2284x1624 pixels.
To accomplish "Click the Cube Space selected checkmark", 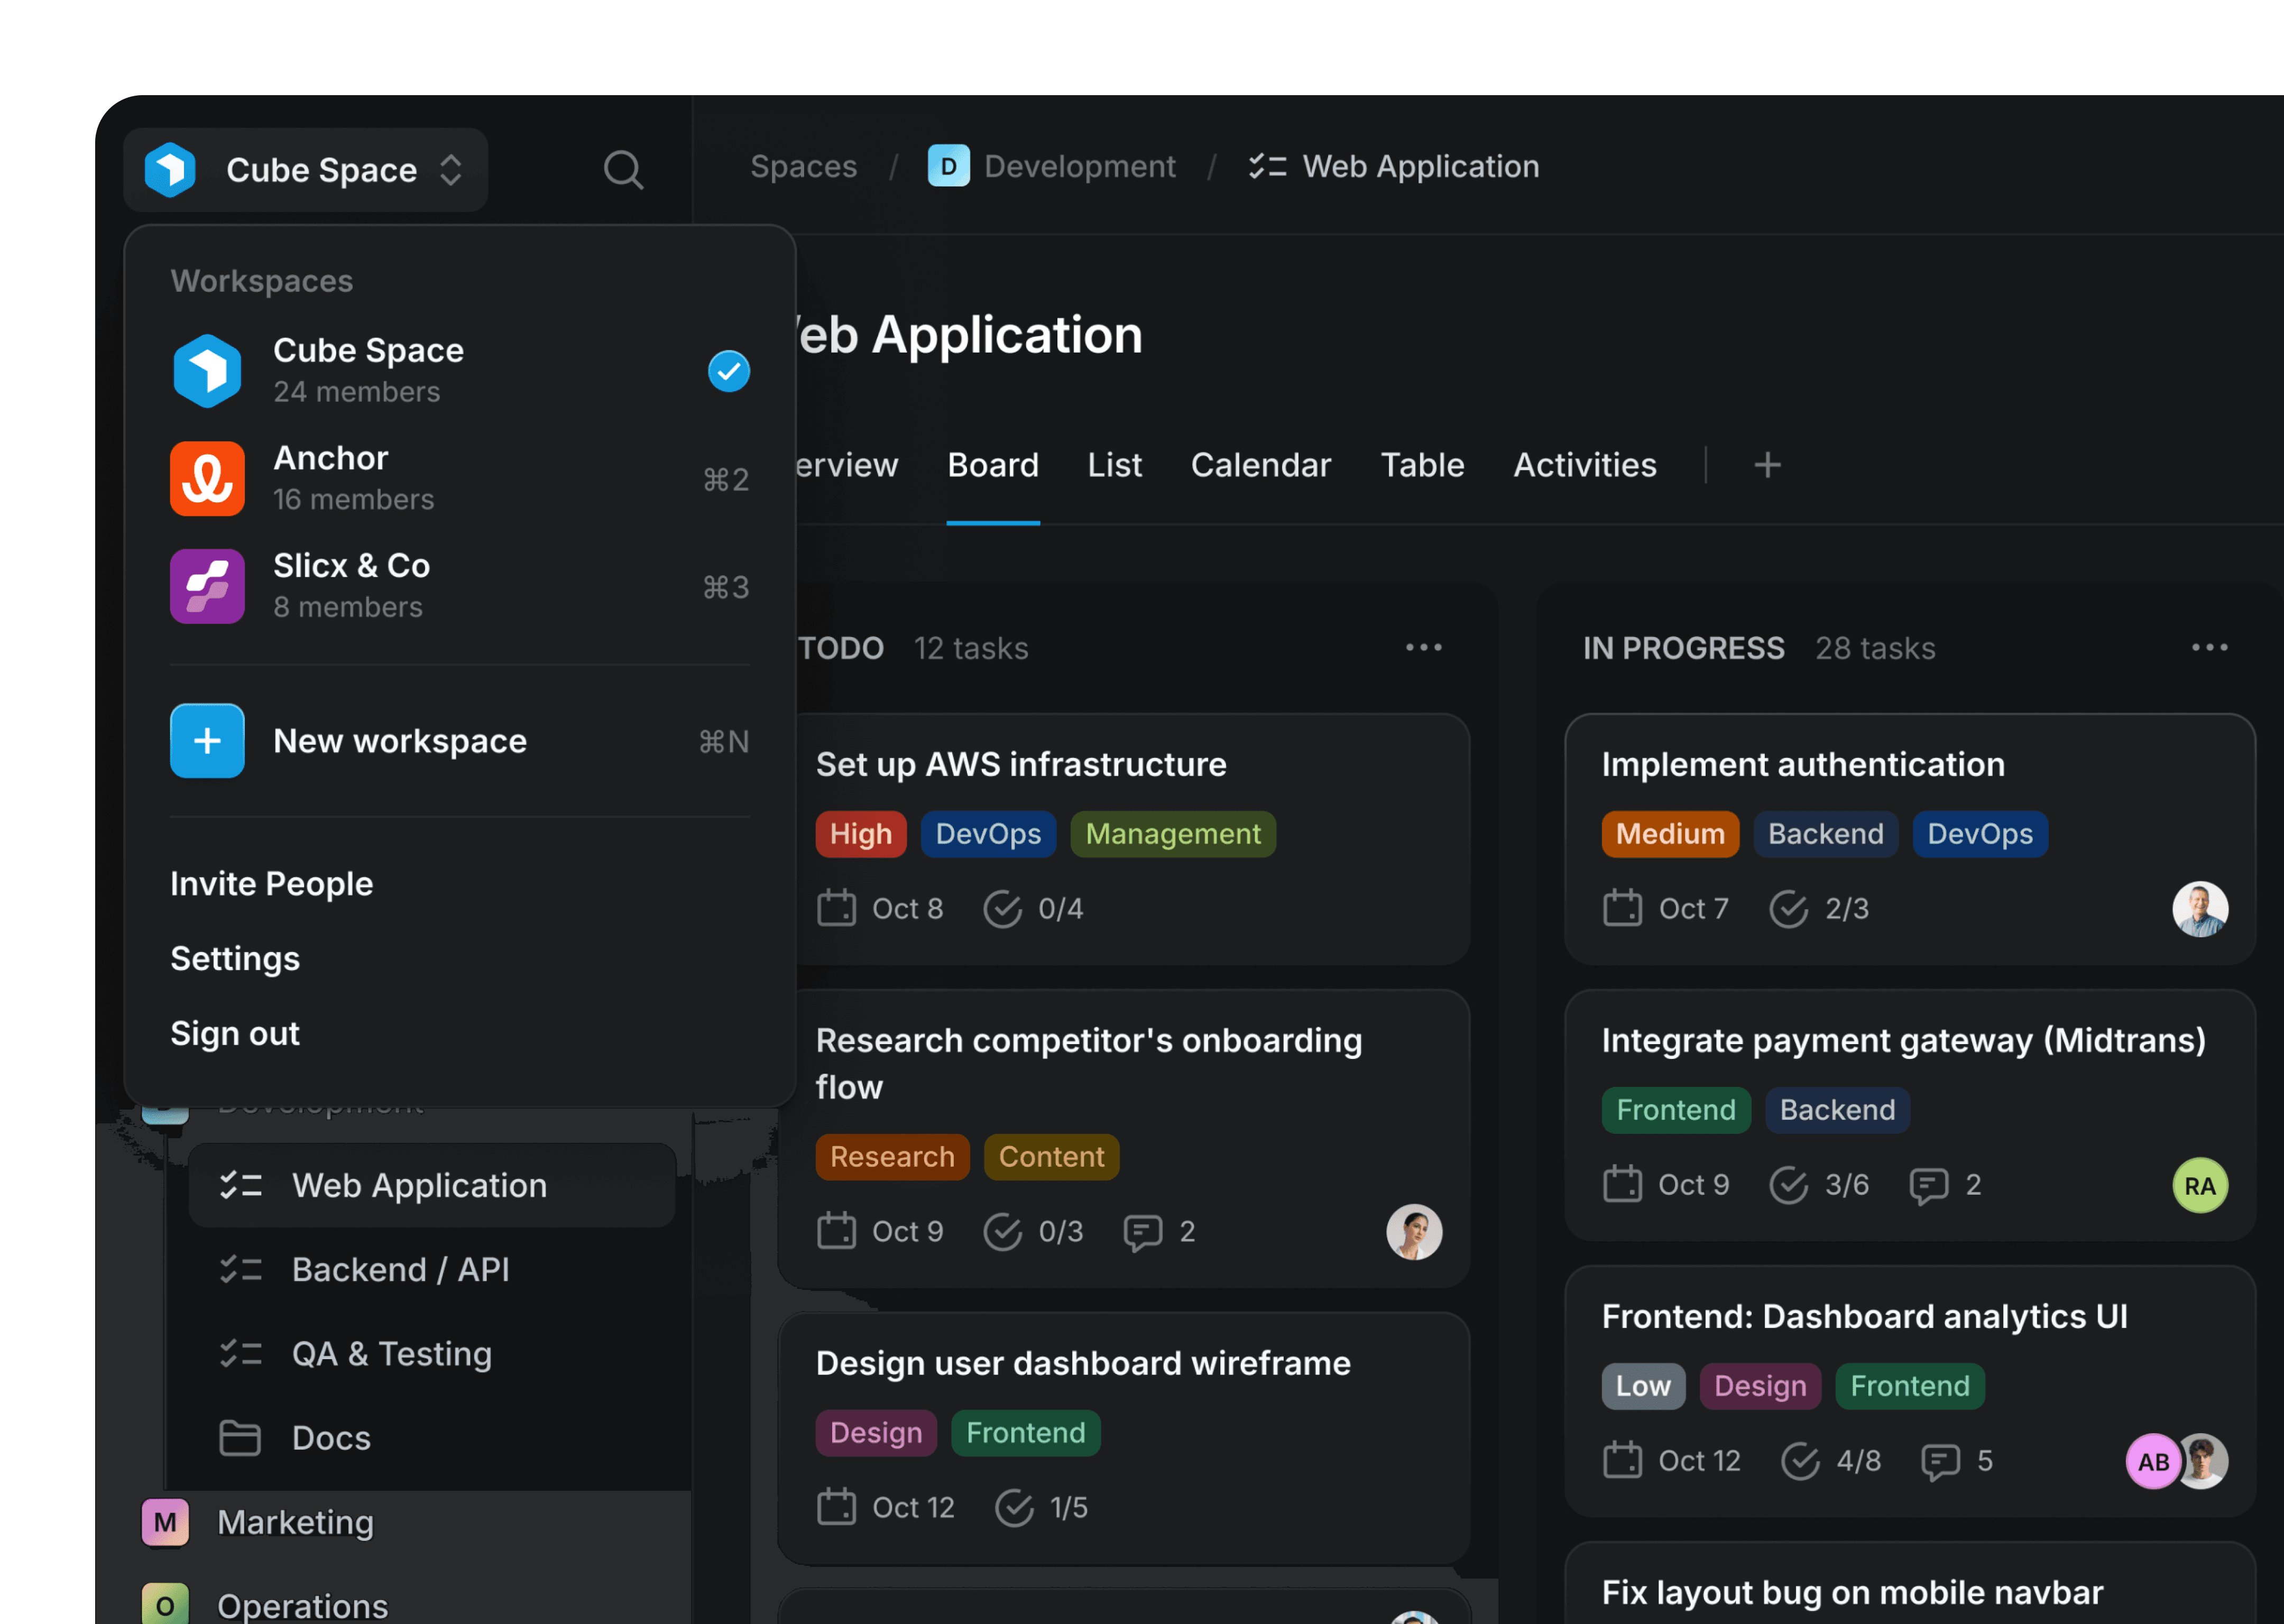I will tap(728, 371).
